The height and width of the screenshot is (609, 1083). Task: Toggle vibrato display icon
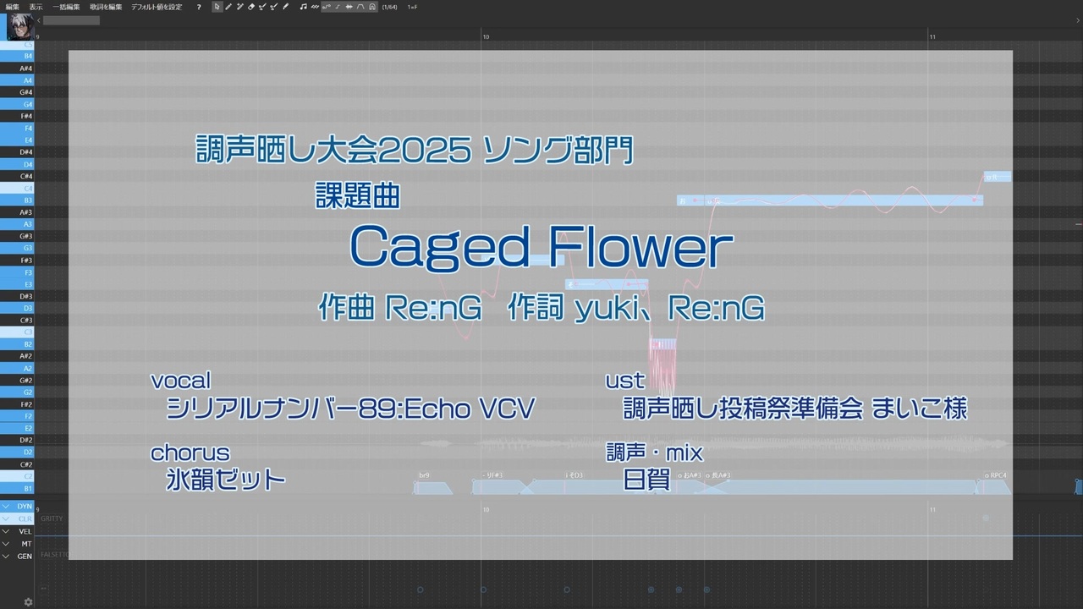tap(315, 7)
